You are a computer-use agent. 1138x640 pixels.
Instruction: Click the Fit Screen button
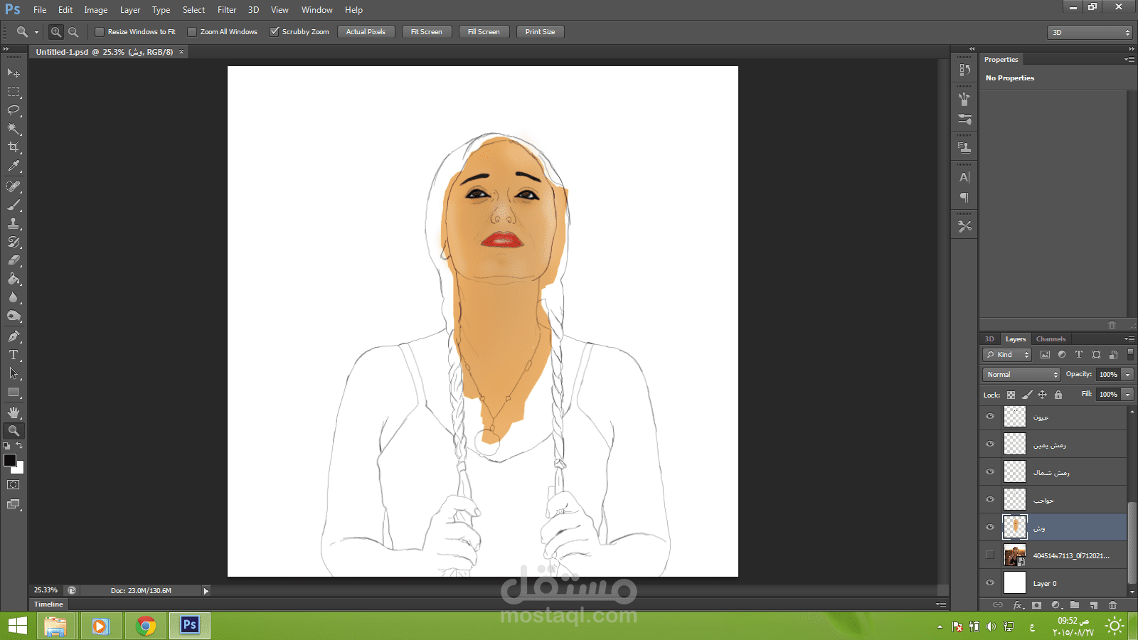pos(426,32)
